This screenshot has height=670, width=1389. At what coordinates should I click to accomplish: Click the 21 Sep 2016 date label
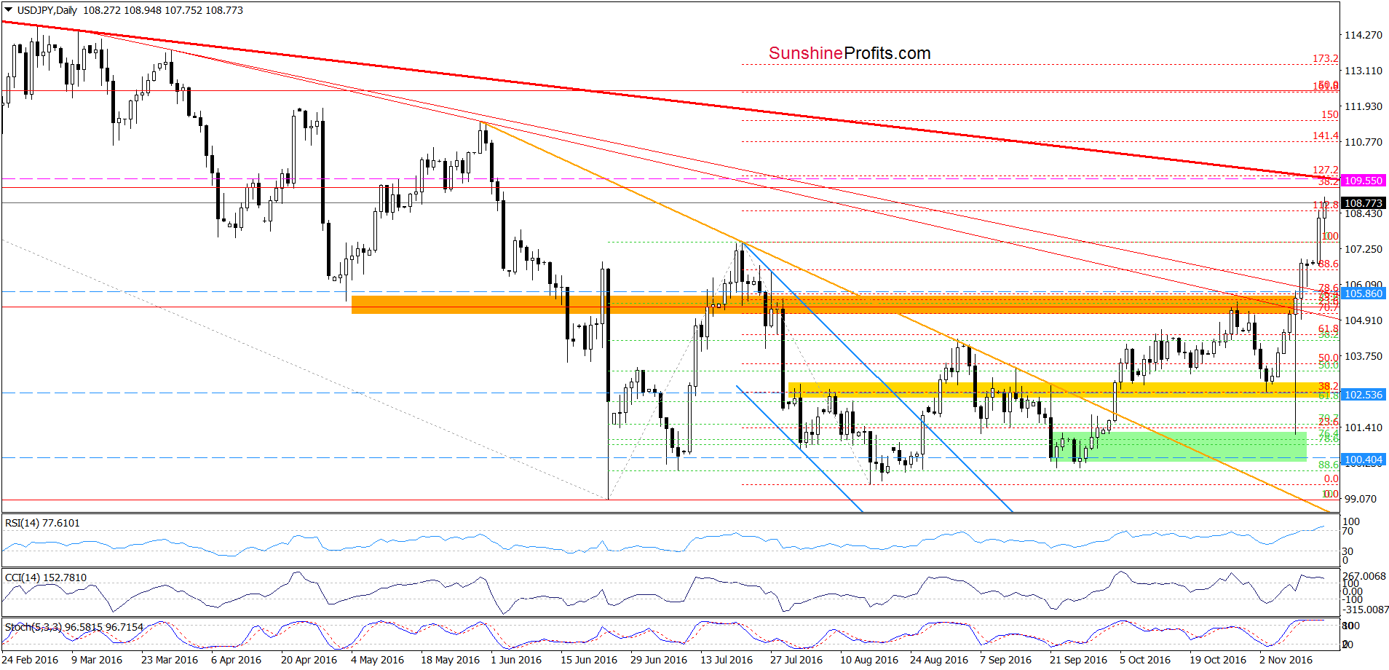[1078, 660]
